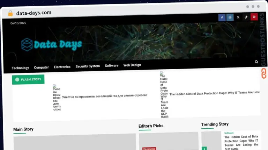Open the Technology menu item

click(20, 68)
